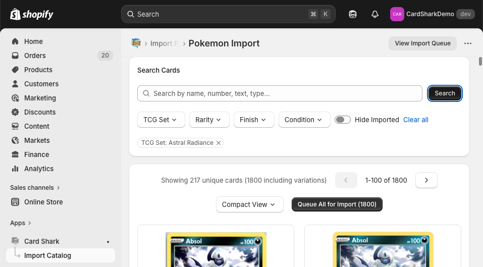Click the Discounts badge icon
Image resolution: width=483 pixels, height=267 pixels.
(15, 113)
